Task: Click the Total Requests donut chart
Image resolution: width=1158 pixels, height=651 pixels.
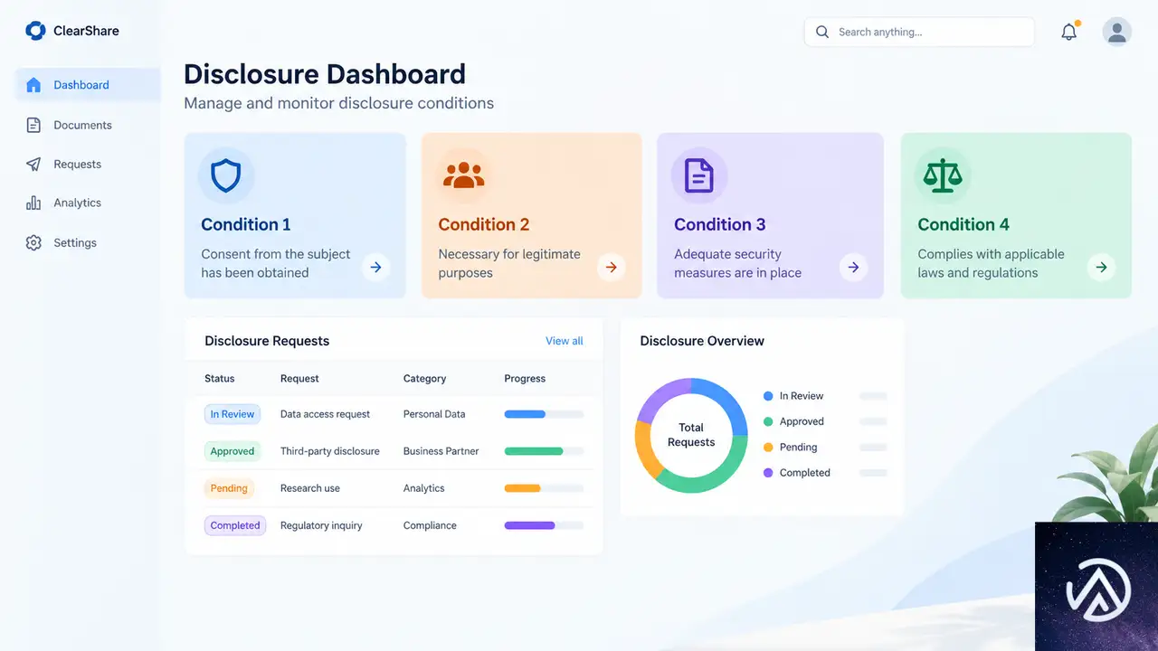Action: tap(691, 435)
